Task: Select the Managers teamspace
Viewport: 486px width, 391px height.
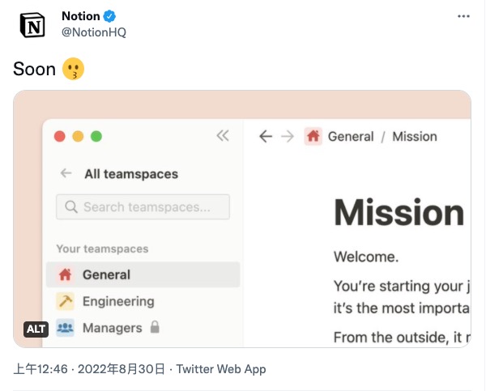Action: 143,328
